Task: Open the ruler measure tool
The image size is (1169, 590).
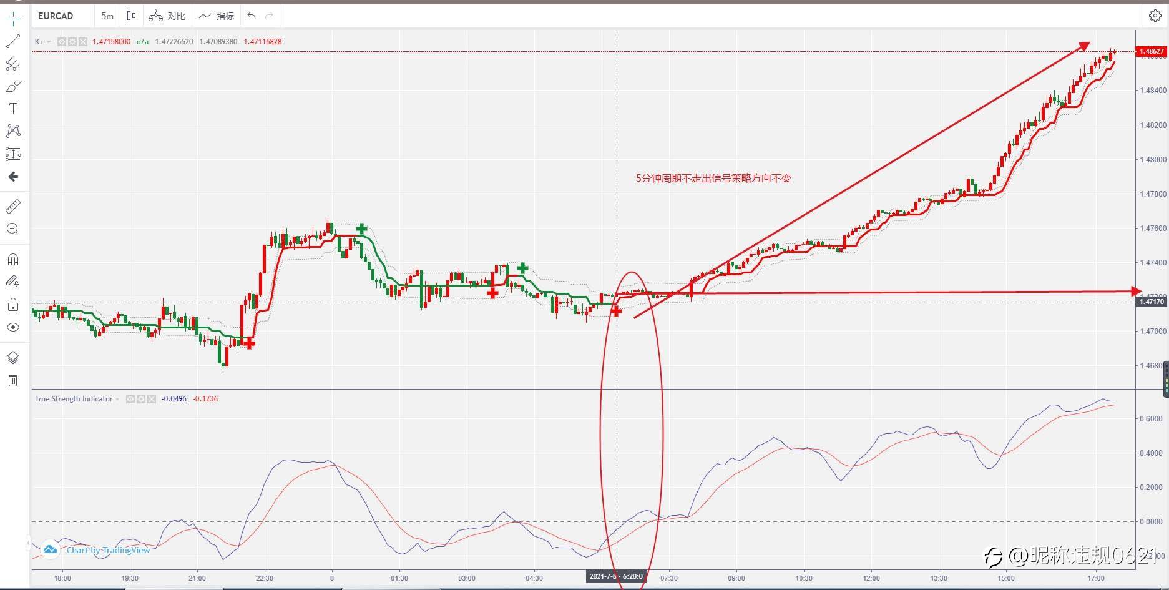Action: [x=13, y=206]
